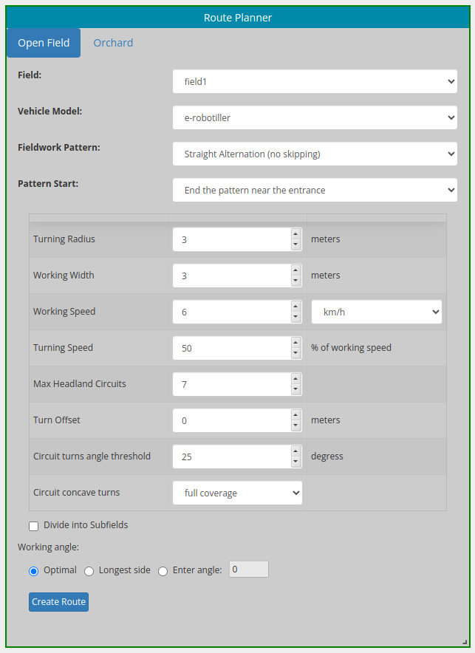The image size is (475, 653).
Task: Select the Open Field tab
Action: click(x=43, y=43)
